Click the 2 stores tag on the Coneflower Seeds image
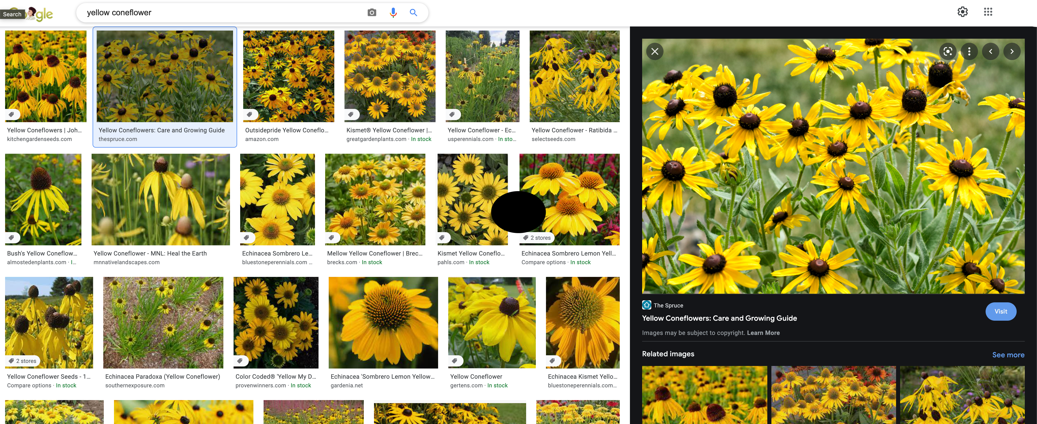Viewport: 1037px width, 424px height. (x=23, y=361)
